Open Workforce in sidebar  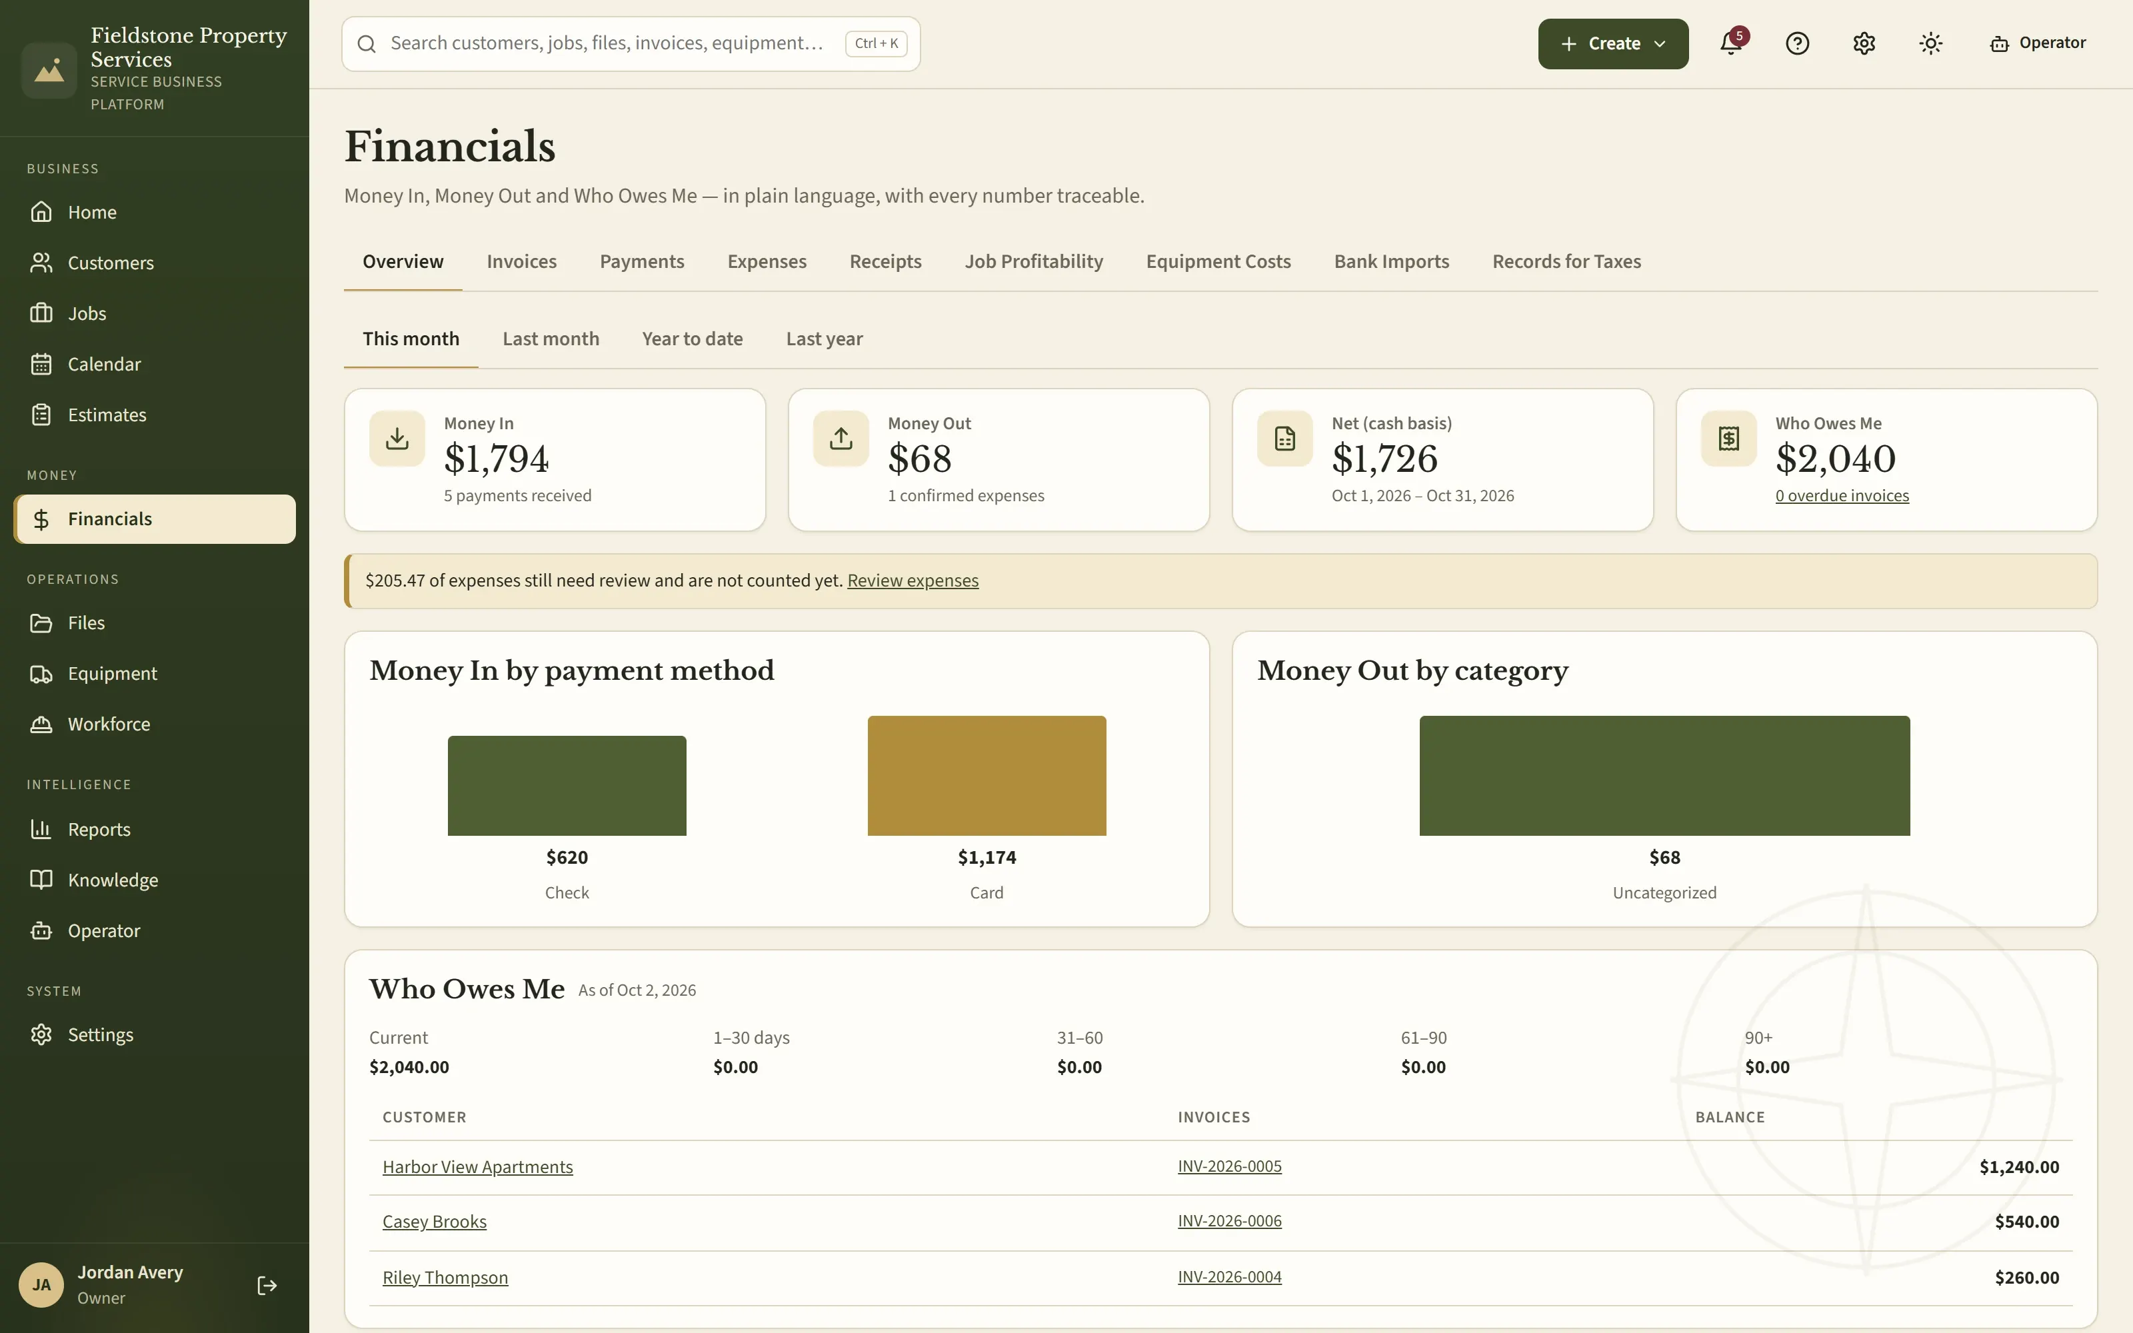154,724
